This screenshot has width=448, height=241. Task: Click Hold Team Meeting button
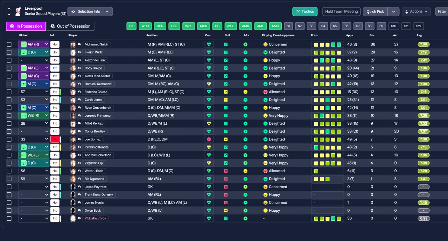[341, 12]
